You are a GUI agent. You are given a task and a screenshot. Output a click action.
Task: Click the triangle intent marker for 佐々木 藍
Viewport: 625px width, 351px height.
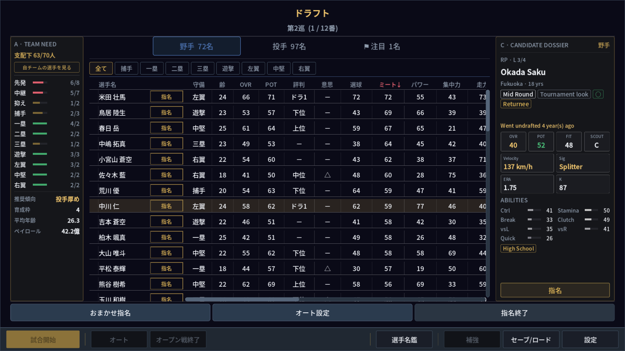coord(327,175)
